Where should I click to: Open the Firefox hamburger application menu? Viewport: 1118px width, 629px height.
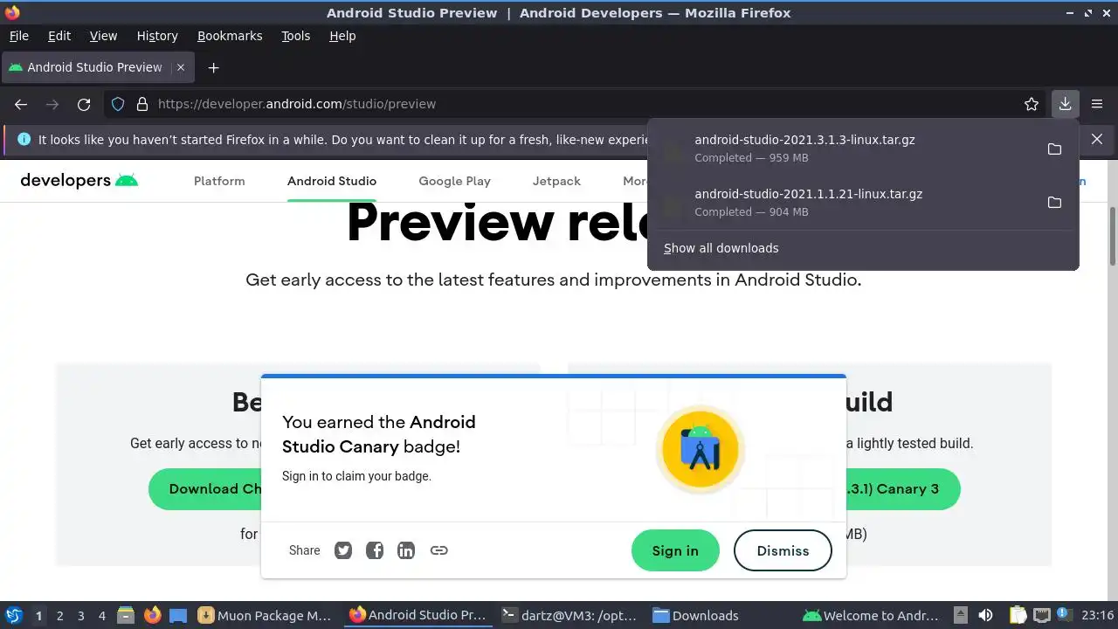[1097, 104]
